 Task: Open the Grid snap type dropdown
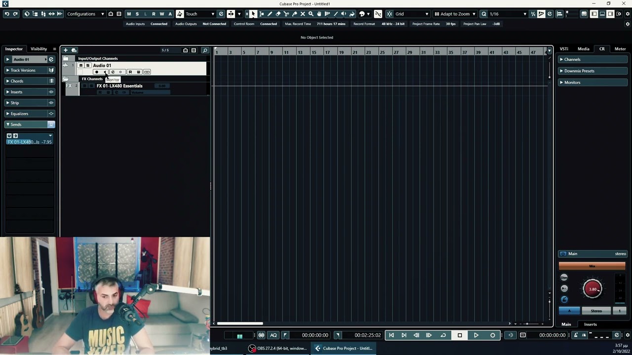(411, 14)
